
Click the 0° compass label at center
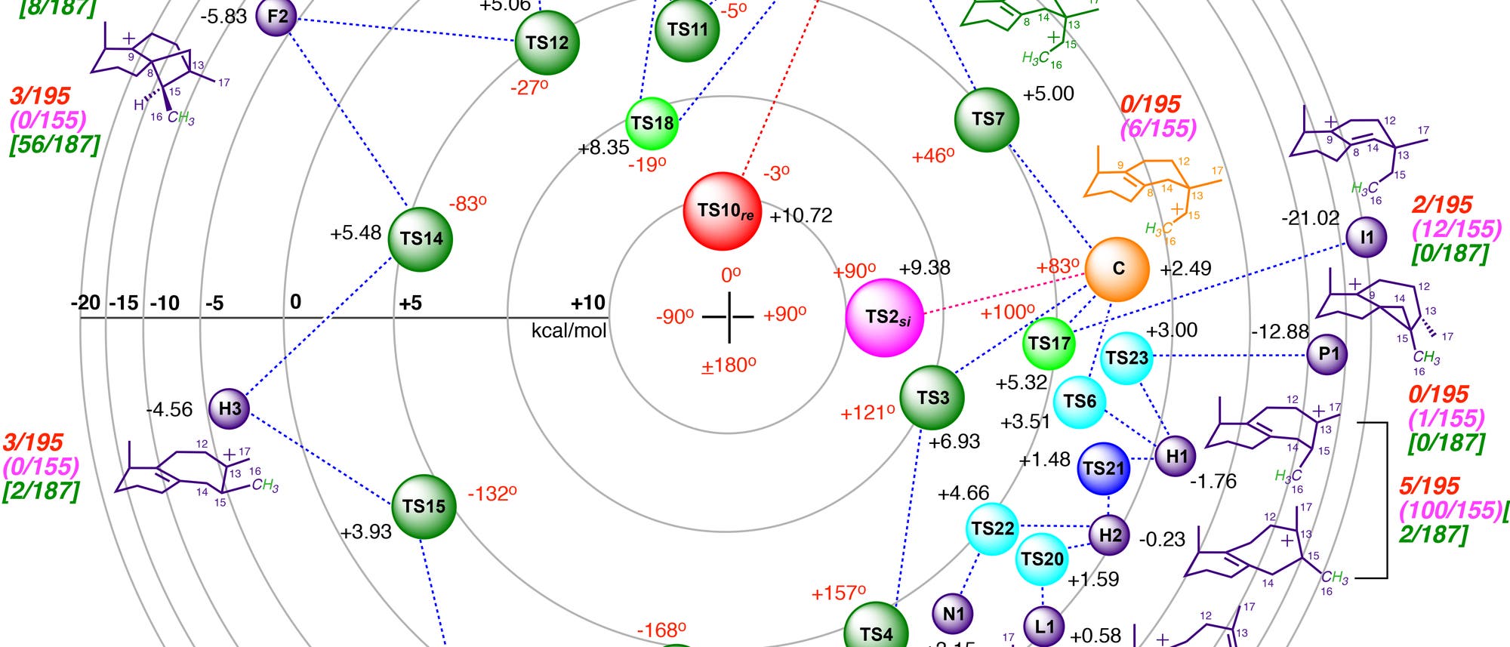(x=731, y=275)
